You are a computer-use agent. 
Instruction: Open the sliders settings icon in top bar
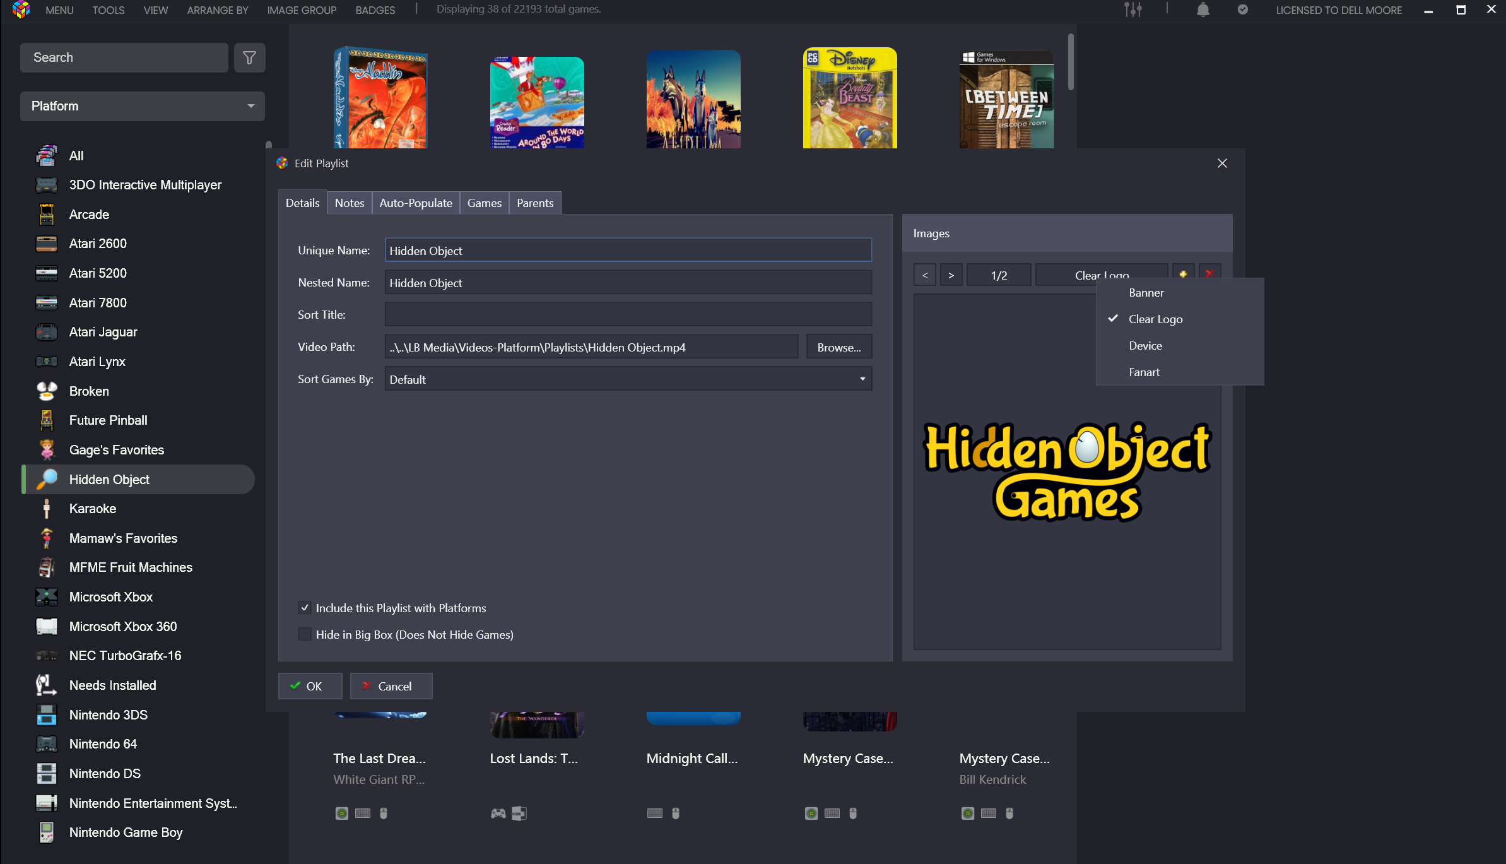pos(1133,9)
